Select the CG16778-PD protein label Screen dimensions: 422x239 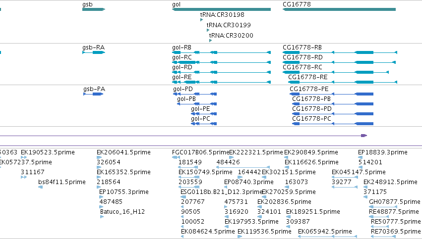point(312,109)
